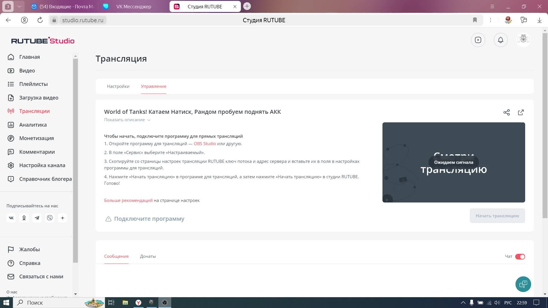This screenshot has width=548, height=308.
Task: Select the Управление tab
Action: (154, 86)
